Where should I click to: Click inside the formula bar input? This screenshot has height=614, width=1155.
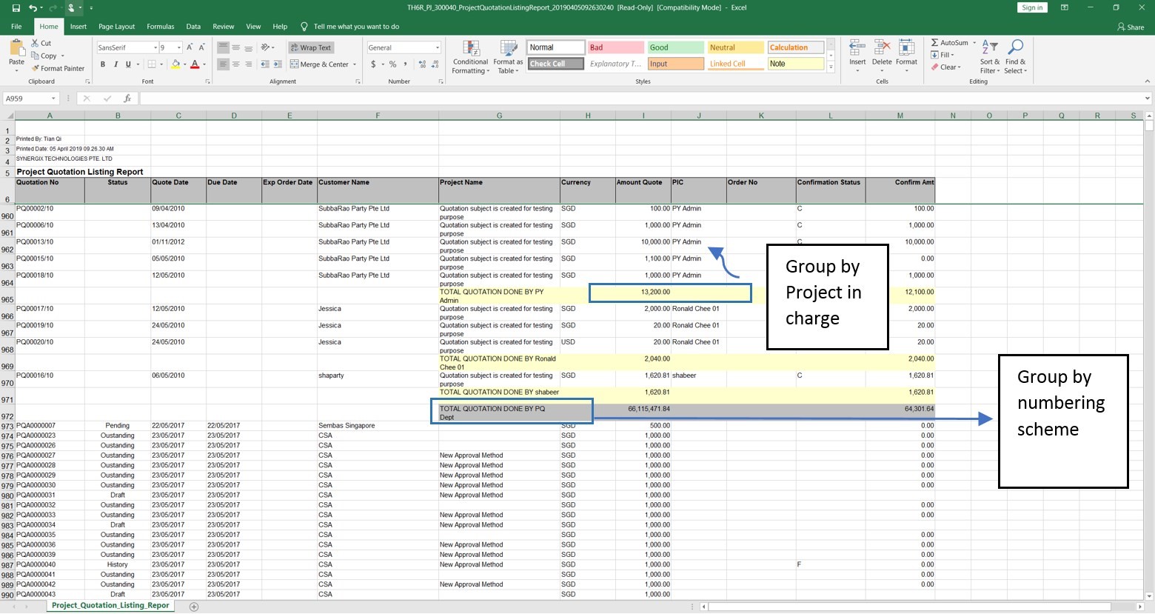point(637,99)
